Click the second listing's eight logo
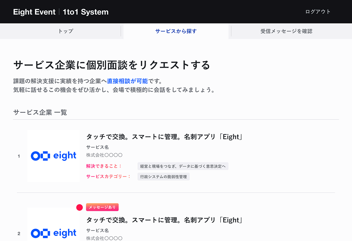Image resolution: width=352 pixels, height=241 pixels. [54, 233]
